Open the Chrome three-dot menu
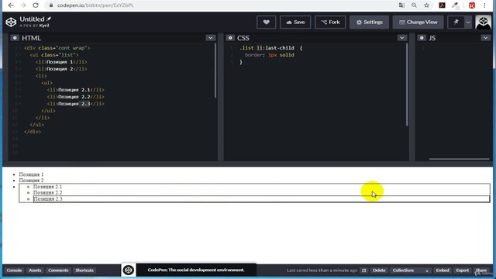The width and height of the screenshot is (496, 279). click(x=484, y=5)
